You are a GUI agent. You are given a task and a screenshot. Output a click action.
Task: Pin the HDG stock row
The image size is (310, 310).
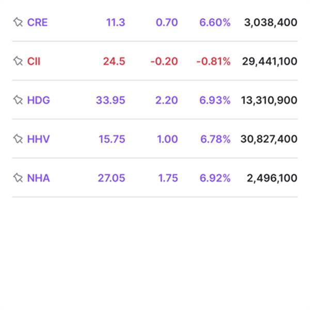pos(18,100)
